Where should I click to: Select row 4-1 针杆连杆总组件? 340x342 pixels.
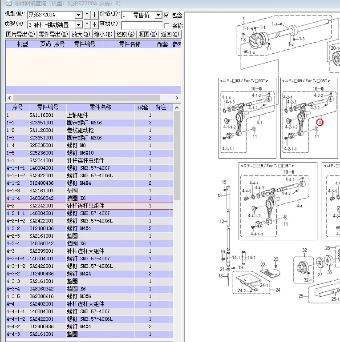(x=89, y=160)
